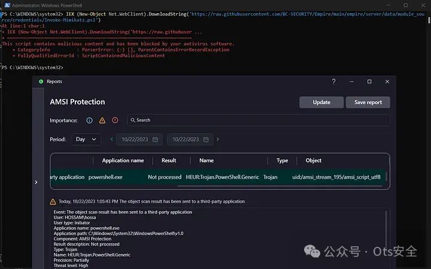Click the 'User: HOSSAM\hossa' detail line

pyautogui.click(x=75, y=218)
